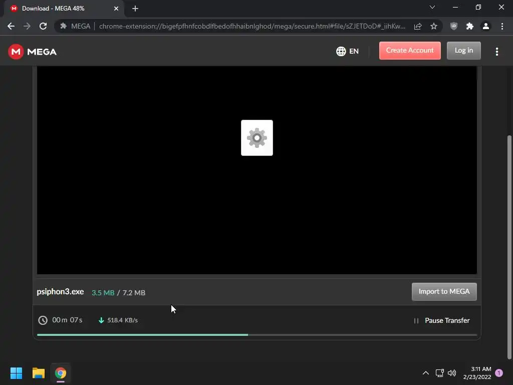Click the address bar URL

tap(252, 26)
